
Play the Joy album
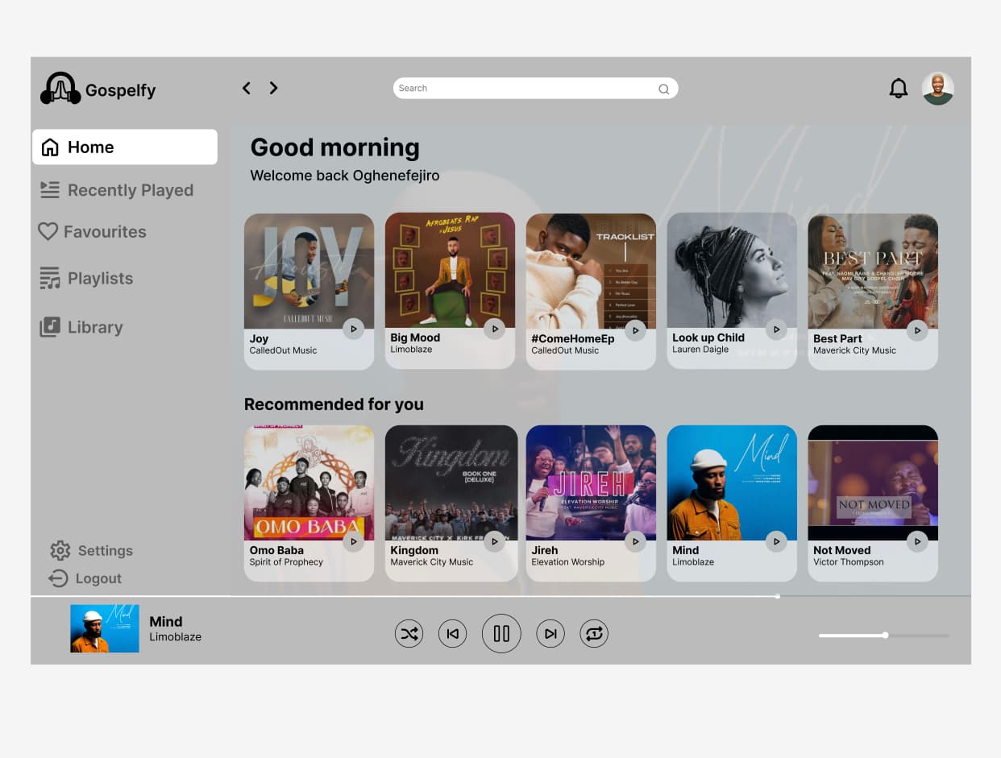click(x=353, y=329)
